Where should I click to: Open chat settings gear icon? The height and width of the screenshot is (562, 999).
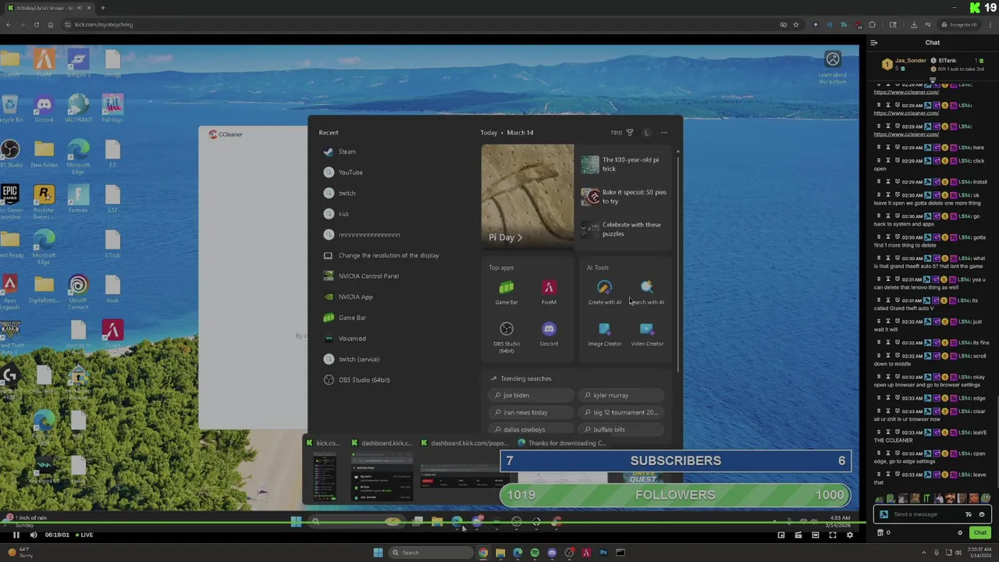[960, 532]
